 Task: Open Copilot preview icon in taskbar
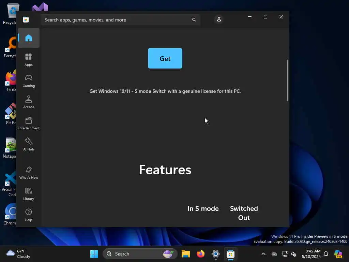click(338, 254)
